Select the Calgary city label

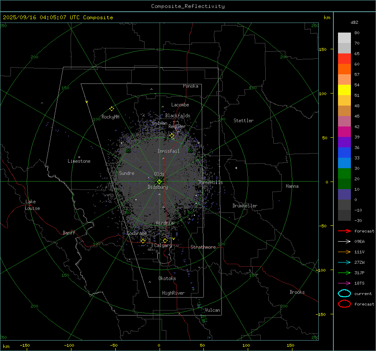[163, 245]
